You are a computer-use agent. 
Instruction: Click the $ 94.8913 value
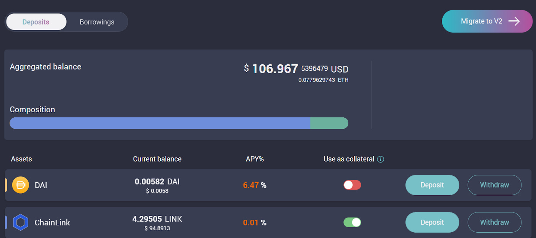[157, 228]
